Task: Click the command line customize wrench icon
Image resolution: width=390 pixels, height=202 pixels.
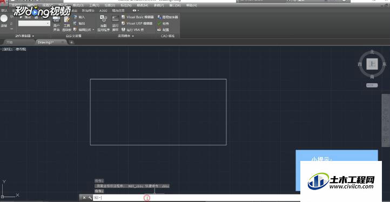Action: coord(90,198)
